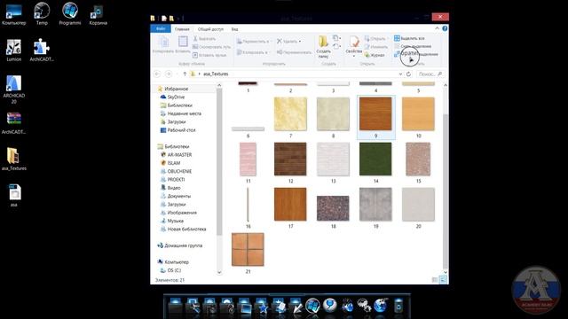
Task: Open the Easy access dropdown beside Создать папку
Action: pyautogui.click(x=336, y=47)
